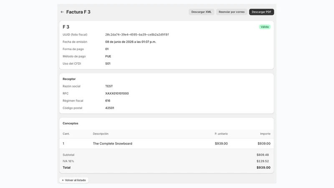Viewport: 334px width, 188px height.
Task: Click the Cant. column header
Action: pos(66,134)
